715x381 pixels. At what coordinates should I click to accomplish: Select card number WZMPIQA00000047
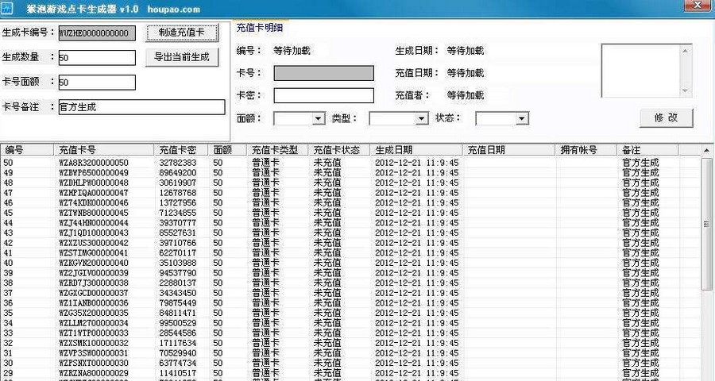point(94,193)
